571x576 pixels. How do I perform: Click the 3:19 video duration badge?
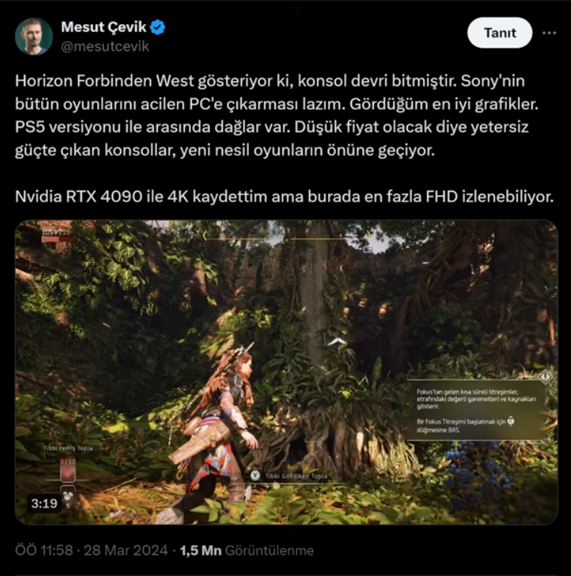(x=44, y=503)
